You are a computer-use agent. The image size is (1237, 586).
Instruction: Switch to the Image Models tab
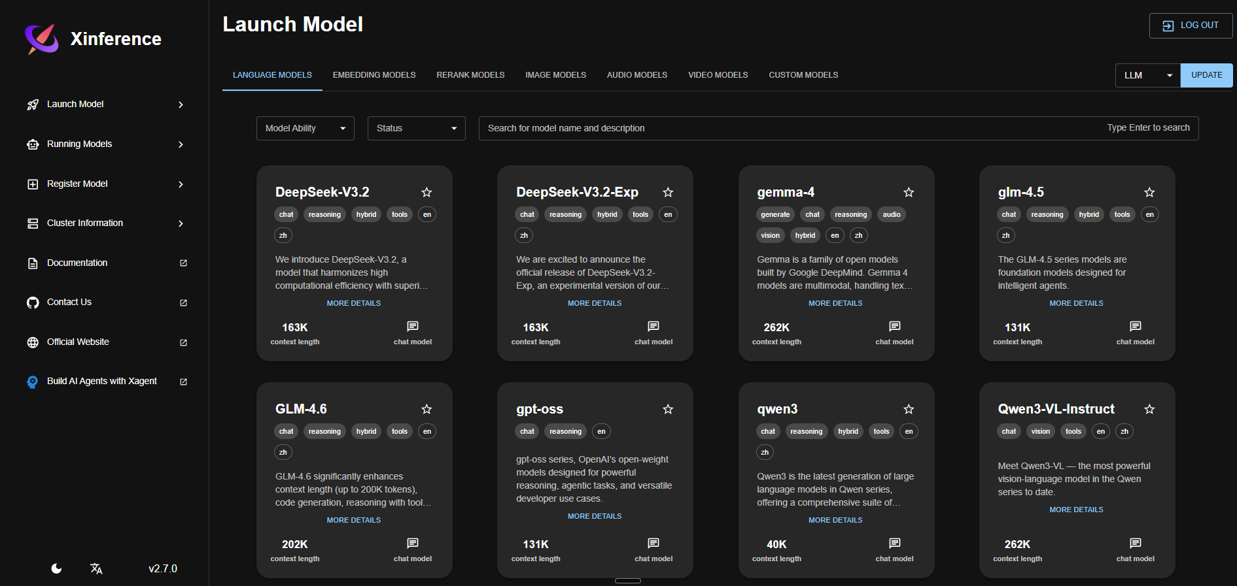555,75
